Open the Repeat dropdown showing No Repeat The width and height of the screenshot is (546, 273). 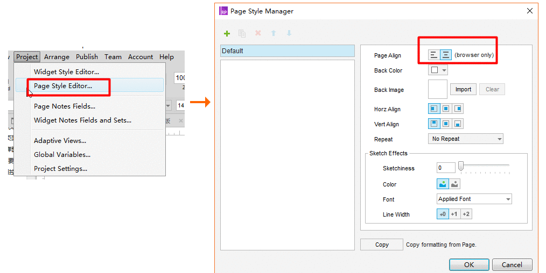tap(466, 139)
